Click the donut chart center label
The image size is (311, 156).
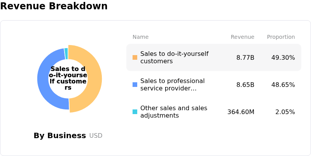(x=68, y=78)
